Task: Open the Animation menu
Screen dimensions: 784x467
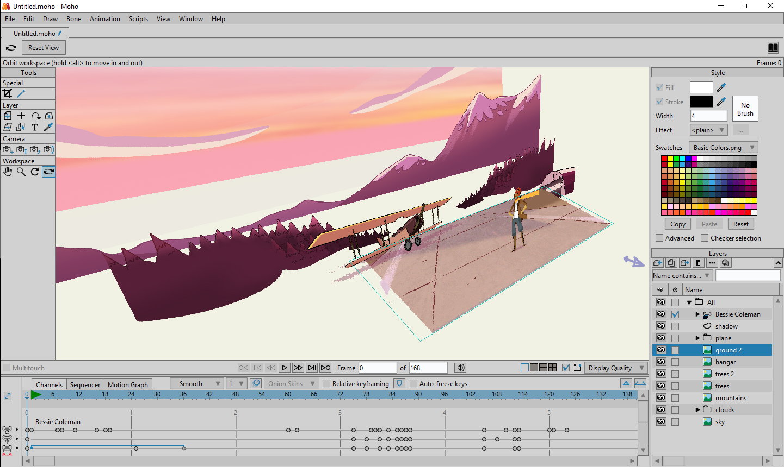Action: pyautogui.click(x=104, y=18)
